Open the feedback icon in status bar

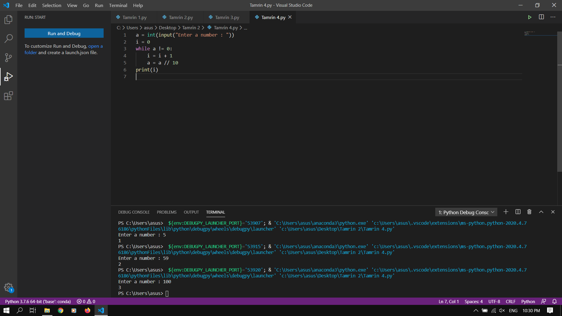[x=544, y=301]
